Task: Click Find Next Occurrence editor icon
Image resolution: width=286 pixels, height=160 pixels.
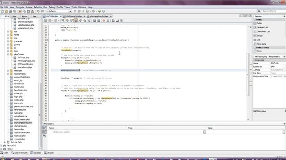Action: tap(71, 20)
